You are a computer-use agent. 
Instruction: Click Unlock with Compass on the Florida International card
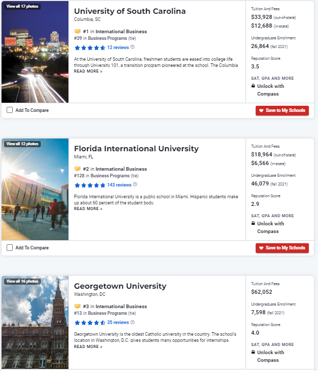pyautogui.click(x=271, y=227)
